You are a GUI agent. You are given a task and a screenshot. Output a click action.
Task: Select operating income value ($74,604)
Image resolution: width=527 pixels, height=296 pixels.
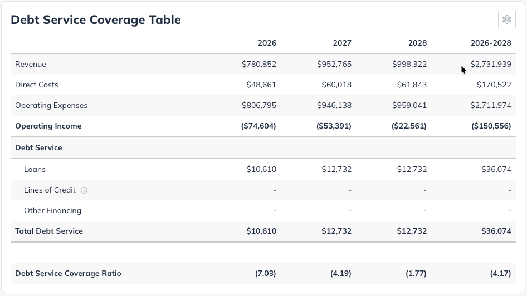258,126
